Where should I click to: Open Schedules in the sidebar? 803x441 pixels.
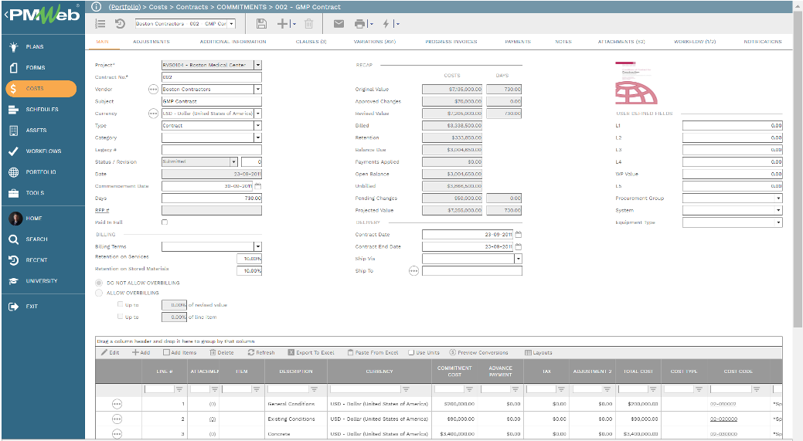pos(43,110)
